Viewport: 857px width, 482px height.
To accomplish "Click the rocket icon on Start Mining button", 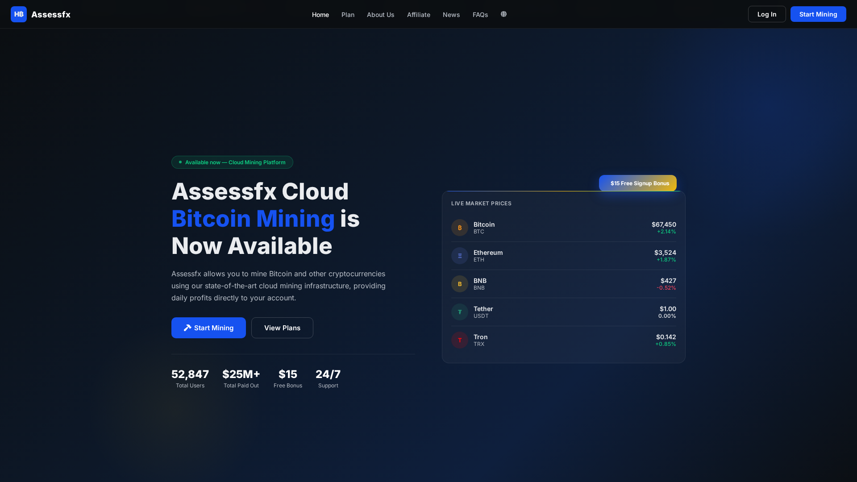I will pyautogui.click(x=187, y=328).
